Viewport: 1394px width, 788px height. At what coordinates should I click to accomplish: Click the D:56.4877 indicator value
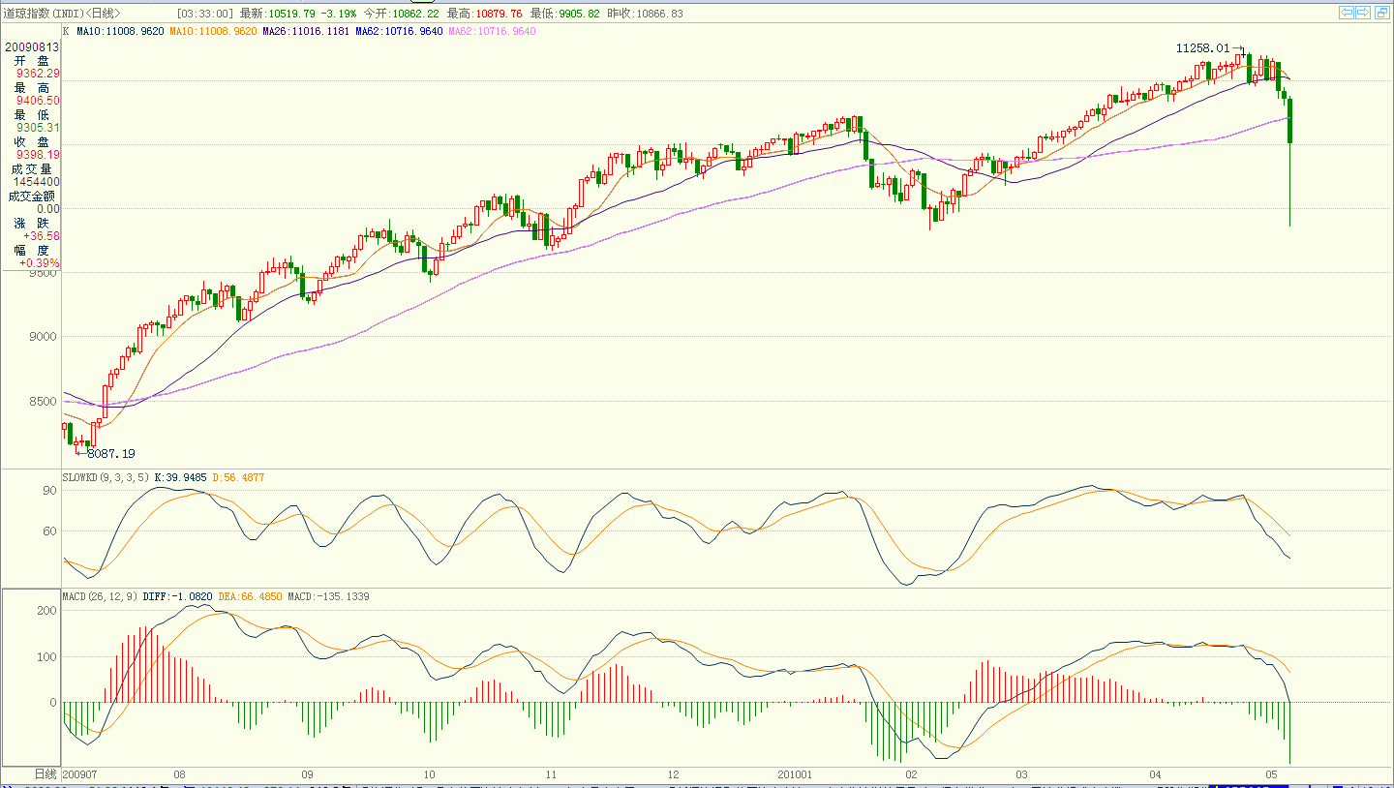coord(238,477)
